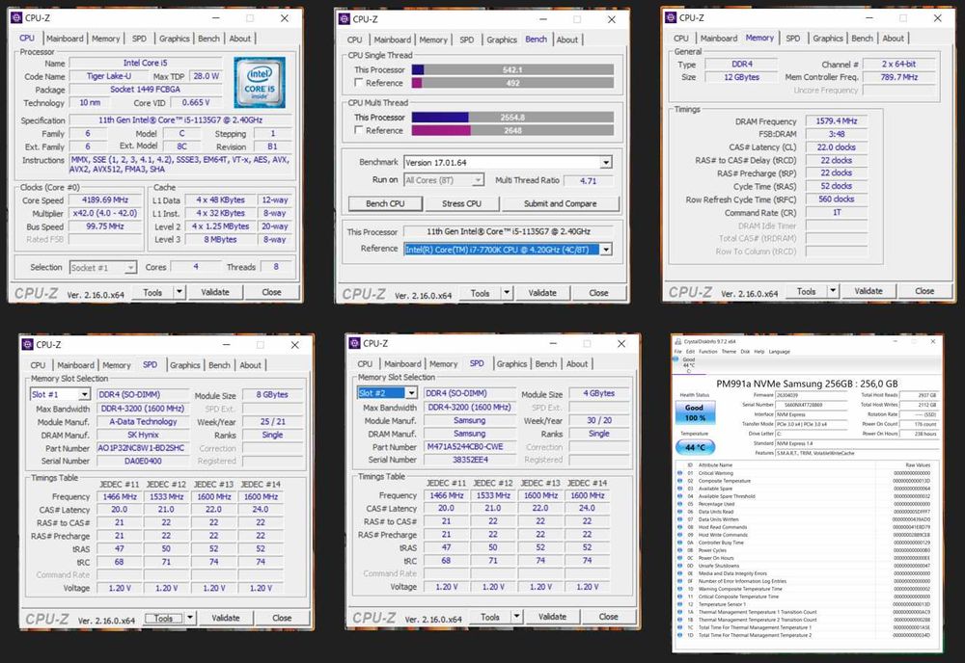Enable Reference checkbox under CPU Single Thread
965x663 pixels.
tap(358, 82)
